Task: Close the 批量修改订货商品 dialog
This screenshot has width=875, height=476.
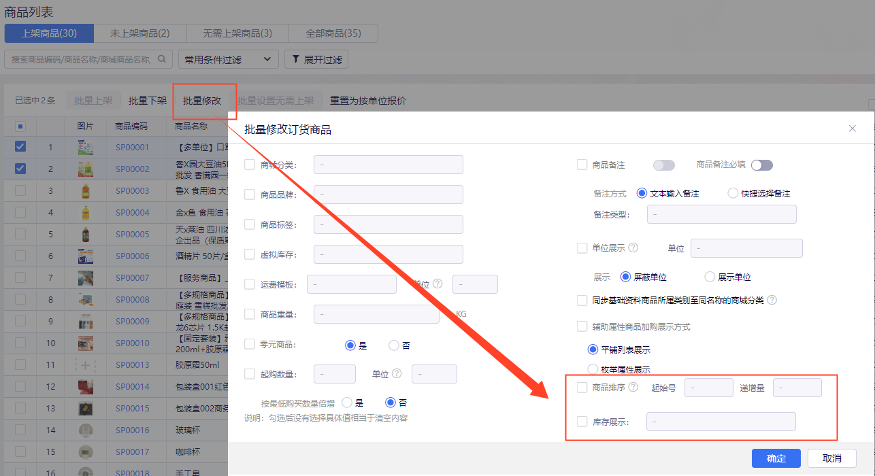Action: pyautogui.click(x=853, y=129)
